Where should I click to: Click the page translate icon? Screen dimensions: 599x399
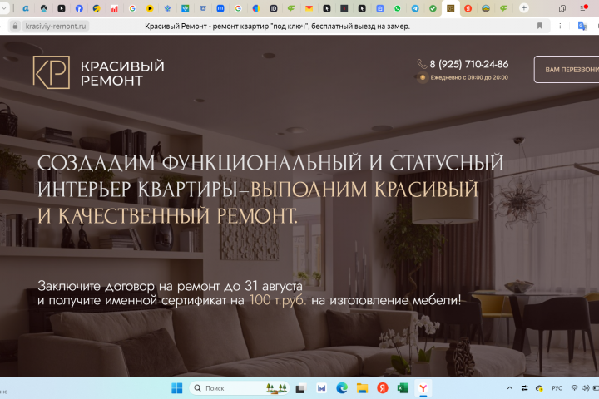(582, 26)
